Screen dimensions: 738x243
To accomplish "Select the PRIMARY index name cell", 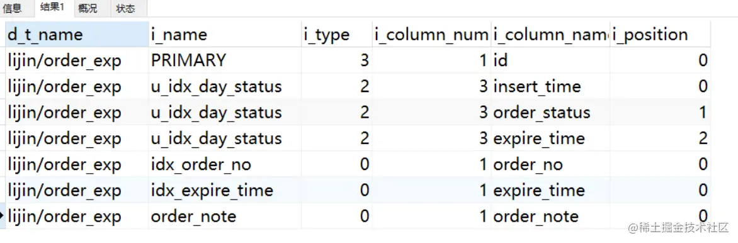I will click(225, 60).
